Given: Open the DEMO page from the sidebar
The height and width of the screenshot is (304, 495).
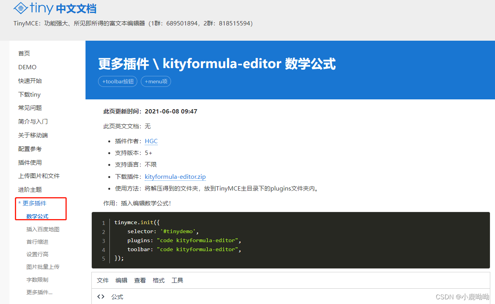Looking at the screenshot, I should pos(27,67).
